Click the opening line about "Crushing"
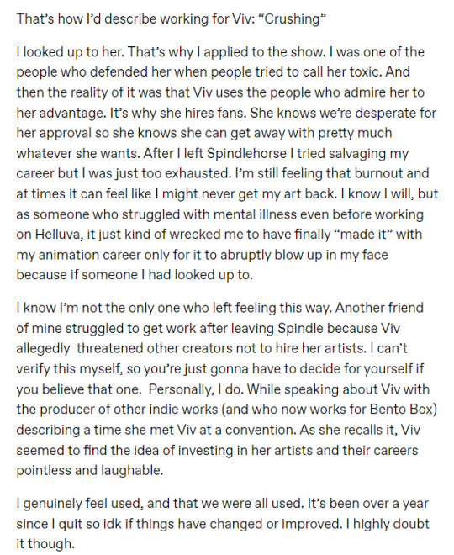The image size is (454, 555). pos(171,18)
